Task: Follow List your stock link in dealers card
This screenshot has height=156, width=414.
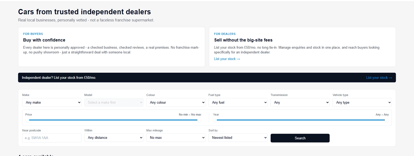Action: coord(227,59)
